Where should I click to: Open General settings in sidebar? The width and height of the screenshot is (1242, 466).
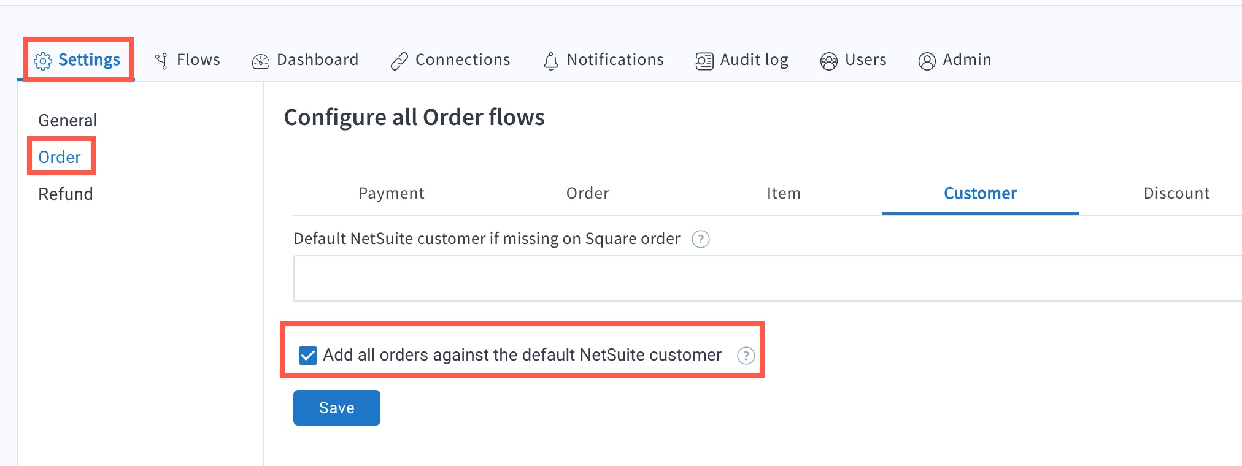click(x=68, y=120)
